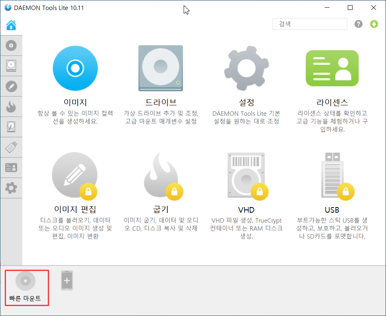Viewport: 386px width, 316px height.
Task: Click description '이미지 굽기, 데이터 및 오디오 CD'
Action: point(161,224)
